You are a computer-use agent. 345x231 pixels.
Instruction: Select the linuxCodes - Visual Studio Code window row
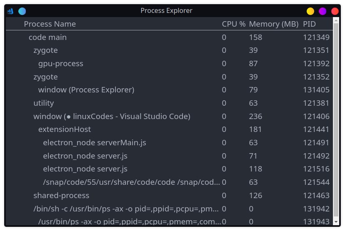point(169,116)
